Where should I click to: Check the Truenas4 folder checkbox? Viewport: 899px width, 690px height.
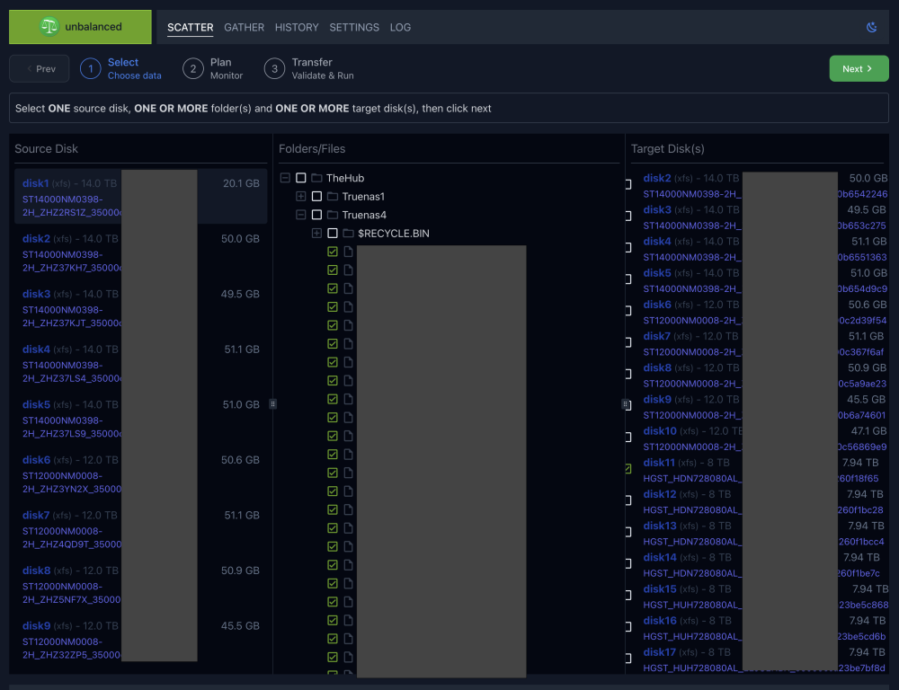[316, 215]
